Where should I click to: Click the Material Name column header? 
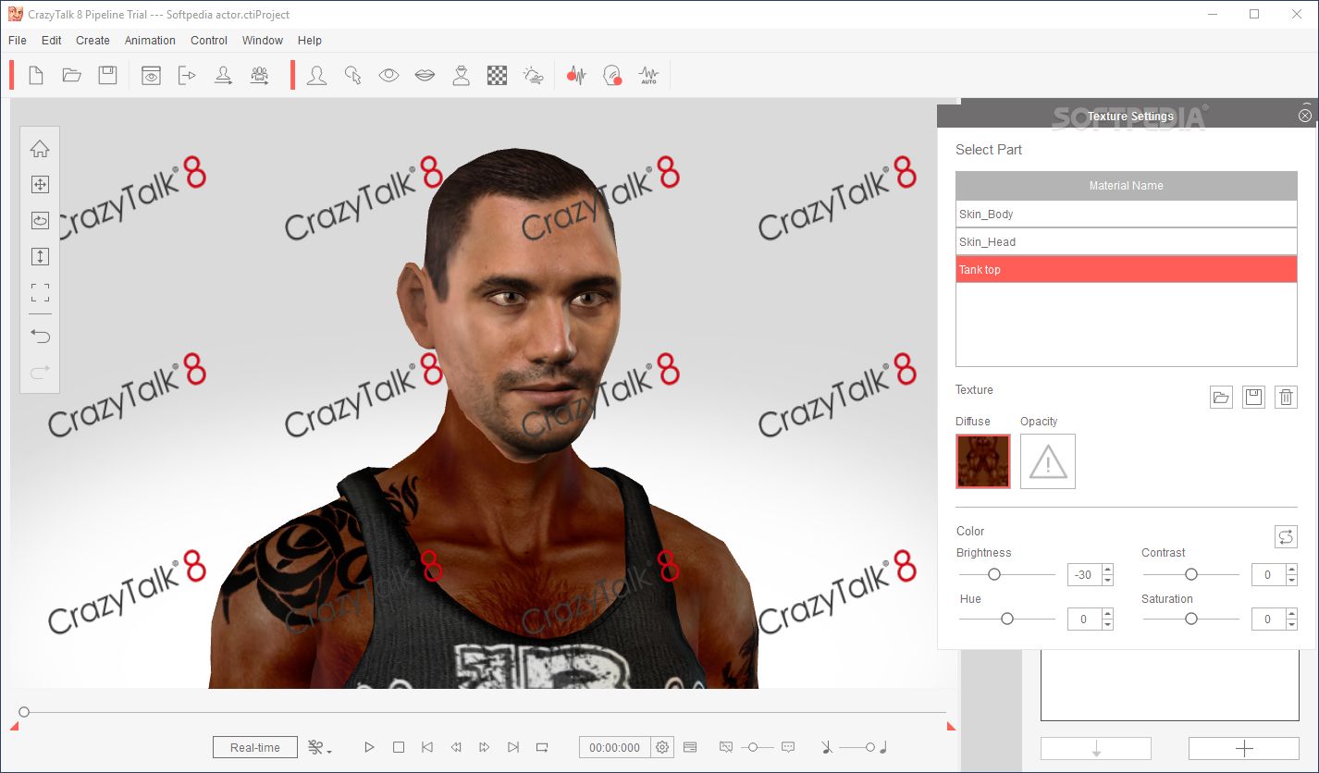pos(1127,186)
